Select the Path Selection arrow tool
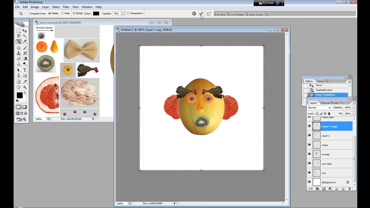Image resolution: width=370 pixels, height=208 pixels. pos(18,70)
